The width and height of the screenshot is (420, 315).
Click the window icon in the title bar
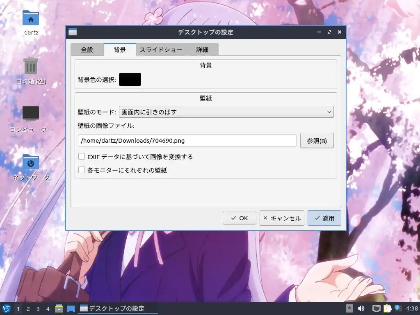coord(72,32)
